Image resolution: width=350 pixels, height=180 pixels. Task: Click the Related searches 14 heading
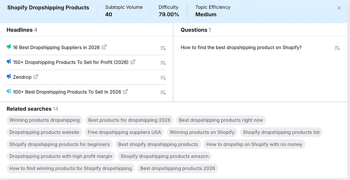(32, 109)
